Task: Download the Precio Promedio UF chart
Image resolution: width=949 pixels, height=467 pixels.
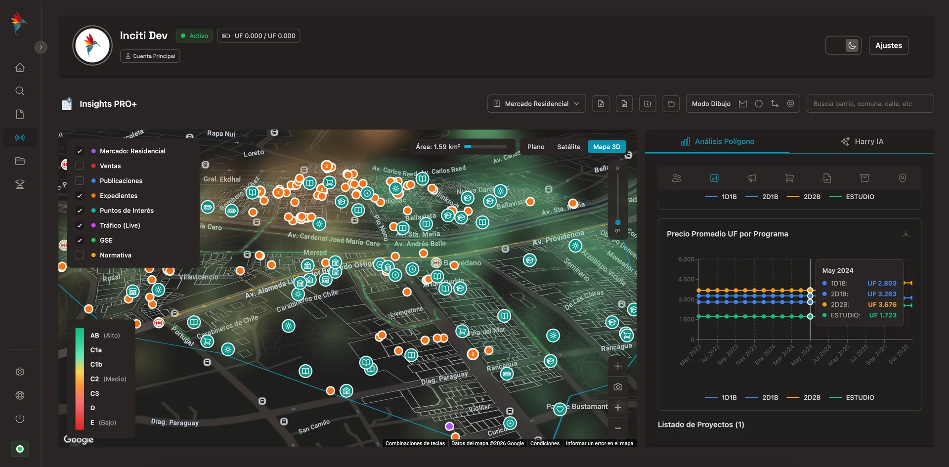Action: [906, 234]
